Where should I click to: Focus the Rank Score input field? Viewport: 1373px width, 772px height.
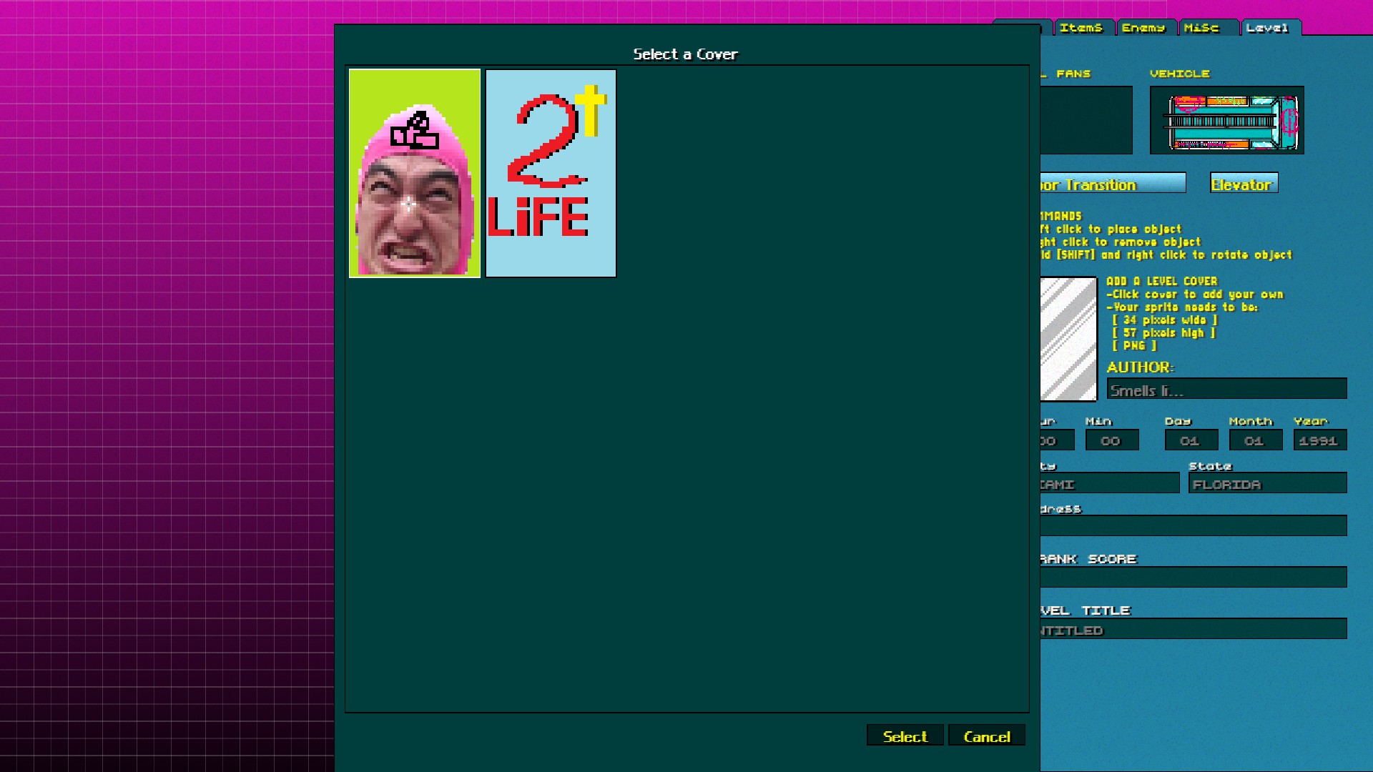coord(1194,577)
